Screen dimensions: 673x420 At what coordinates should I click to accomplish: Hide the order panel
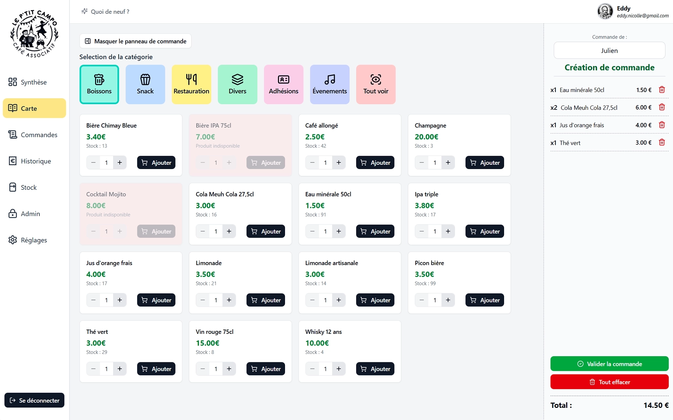(135, 41)
